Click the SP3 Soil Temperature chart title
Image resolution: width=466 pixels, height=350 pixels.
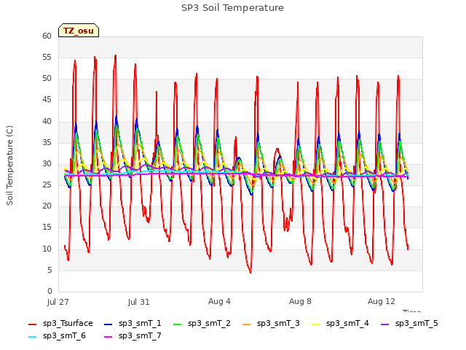[232, 8]
